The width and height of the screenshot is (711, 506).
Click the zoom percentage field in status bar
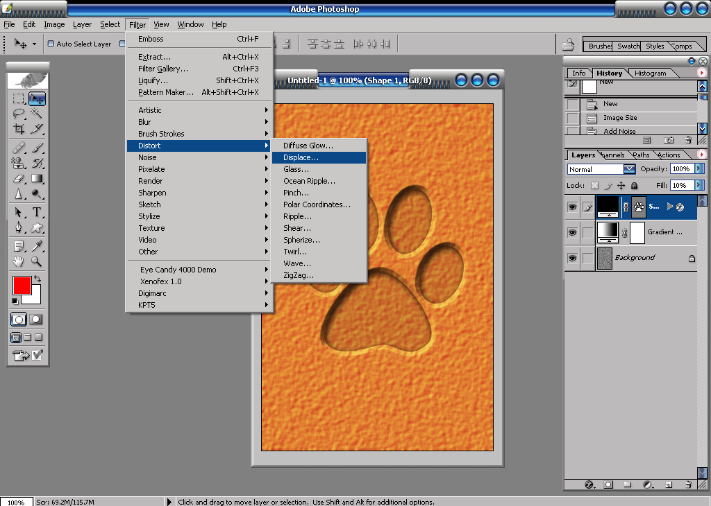click(x=17, y=502)
